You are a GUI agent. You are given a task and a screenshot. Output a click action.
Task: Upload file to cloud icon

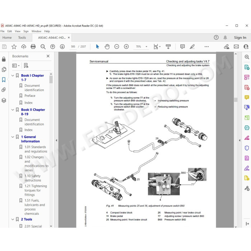click(24, 47)
